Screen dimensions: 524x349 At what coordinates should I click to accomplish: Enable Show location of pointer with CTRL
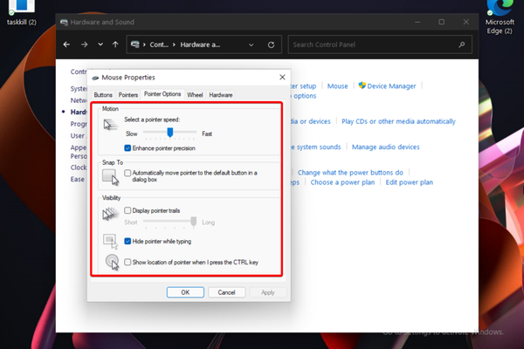tap(128, 262)
